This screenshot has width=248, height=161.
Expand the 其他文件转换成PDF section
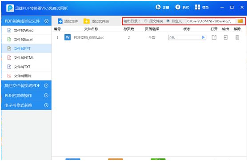tap(26, 85)
